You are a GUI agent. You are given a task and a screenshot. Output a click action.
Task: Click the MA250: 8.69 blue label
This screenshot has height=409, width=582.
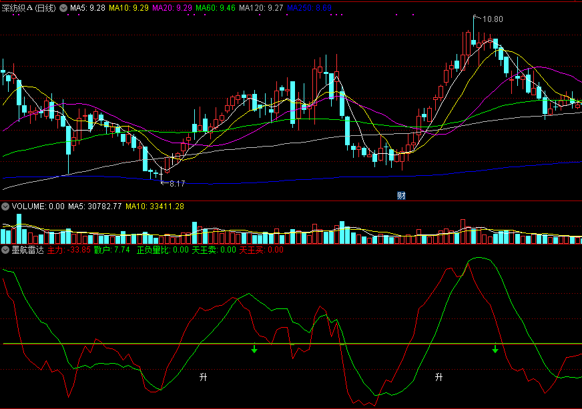coord(309,8)
